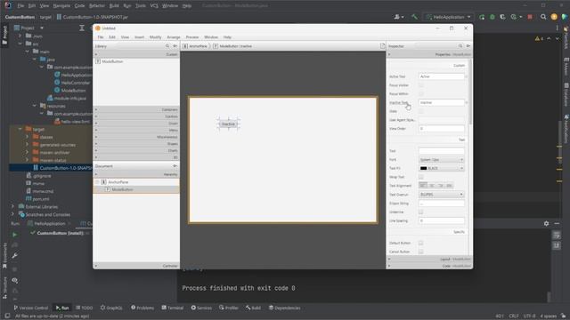Click the Inactive Text input field
570x320 pixels.
click(442, 103)
